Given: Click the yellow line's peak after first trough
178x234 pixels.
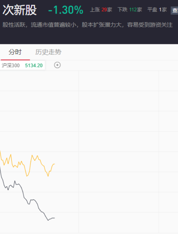Looking at the screenshot, I should [32, 155].
